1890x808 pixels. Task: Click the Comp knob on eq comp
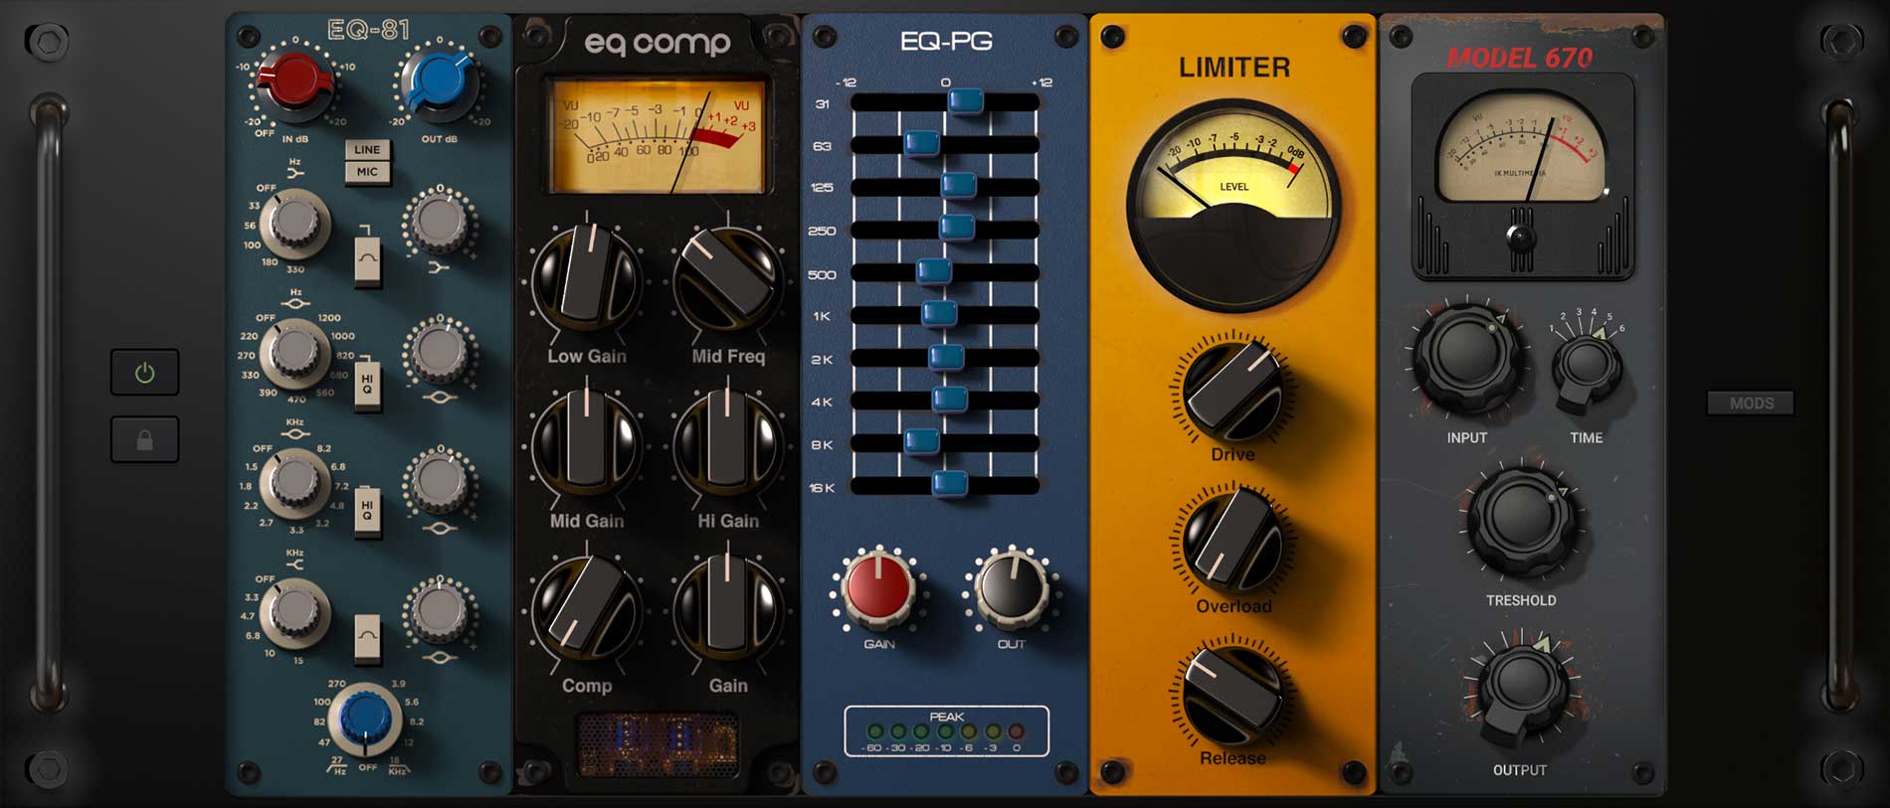pos(586,607)
